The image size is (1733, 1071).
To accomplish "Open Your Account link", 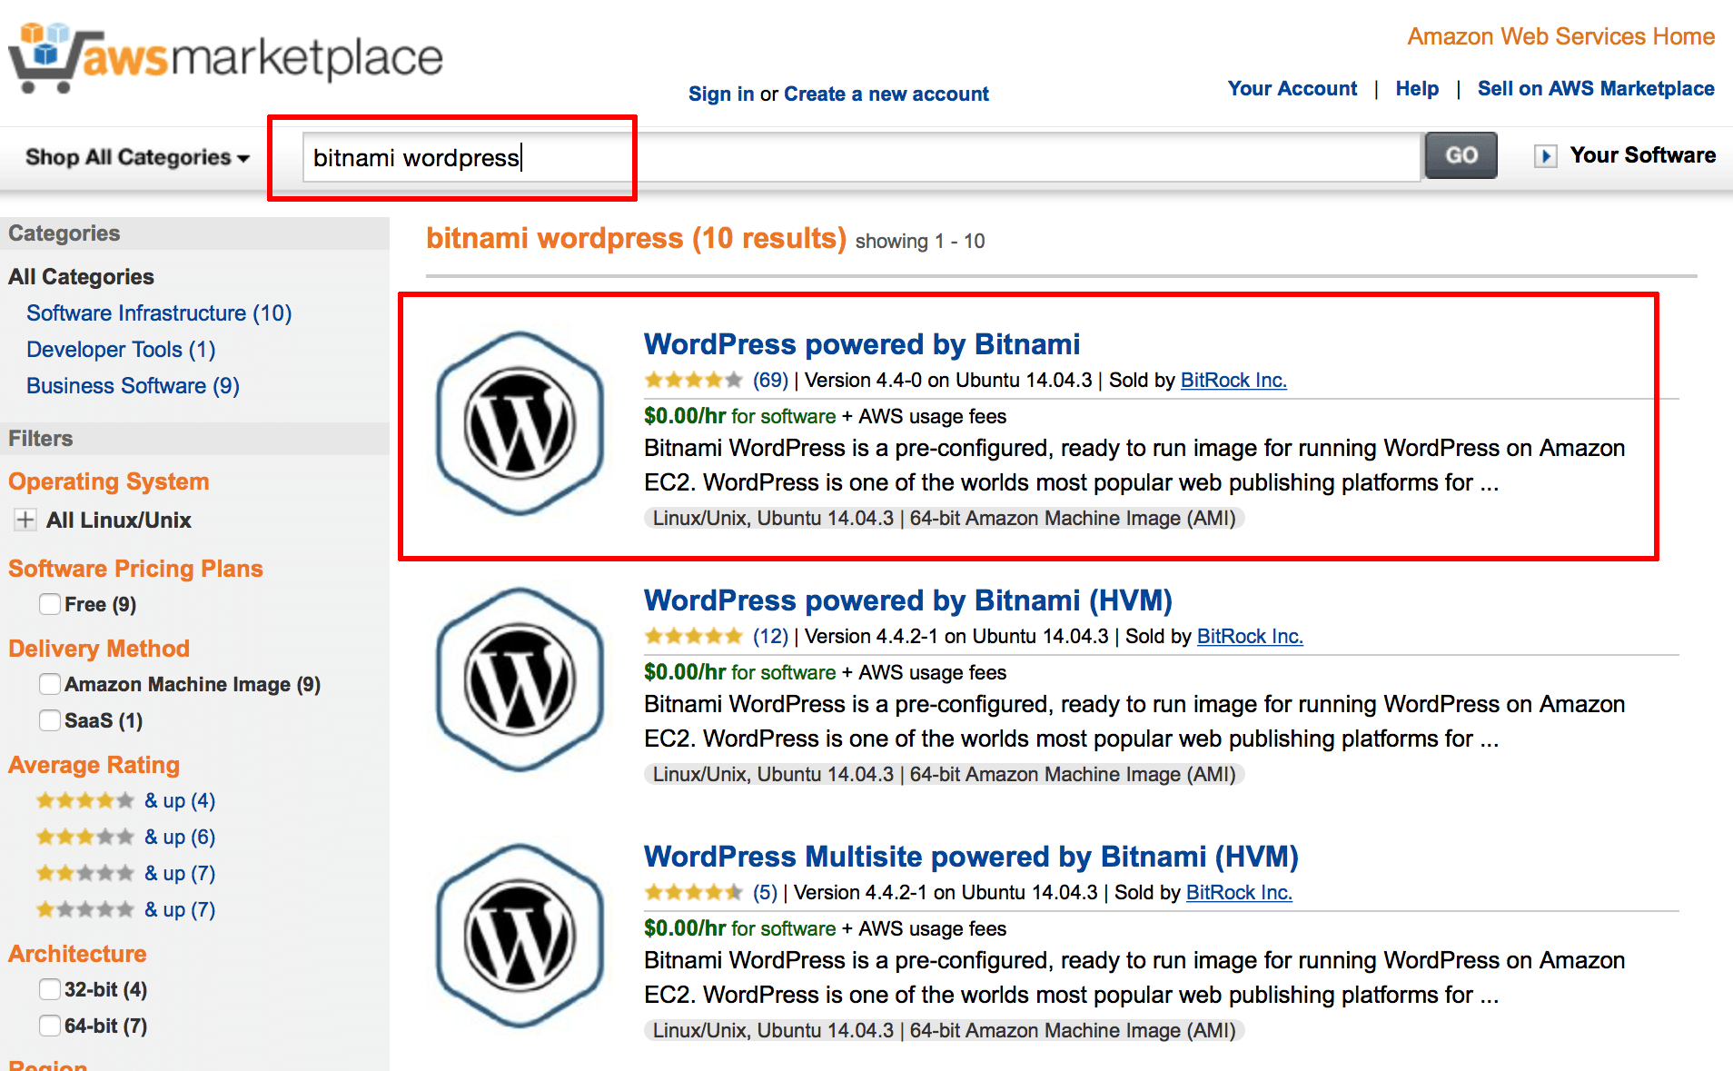I will [x=1292, y=88].
